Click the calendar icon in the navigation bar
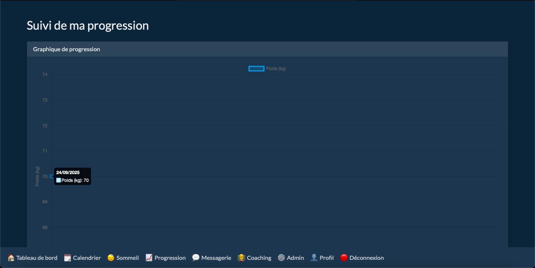 (x=67, y=258)
